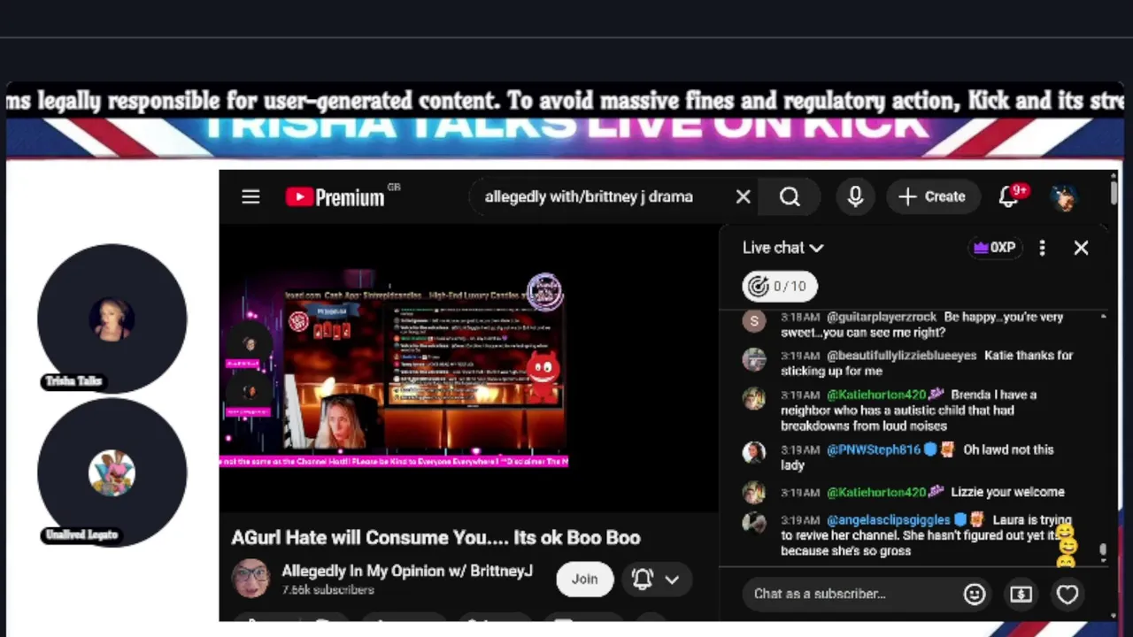Image resolution: width=1133 pixels, height=637 pixels.
Task: Open notification bell preferences dropdown
Action: tap(655, 579)
